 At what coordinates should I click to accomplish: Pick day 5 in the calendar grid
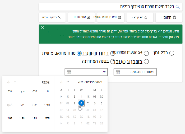[101, 103]
